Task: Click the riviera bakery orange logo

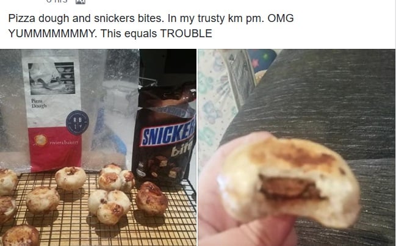Action: tap(40, 140)
